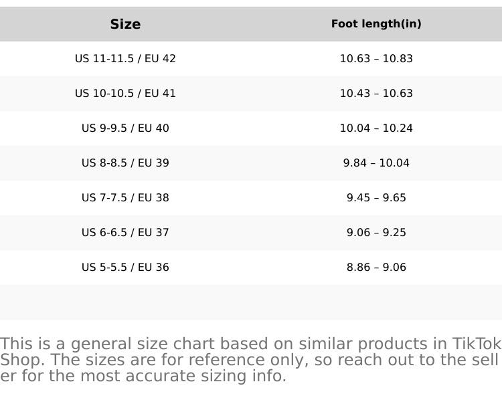Click the 8.86 – 9.06 foot length
Image resolution: width=502 pixels, height=400 pixels.
coord(376,268)
